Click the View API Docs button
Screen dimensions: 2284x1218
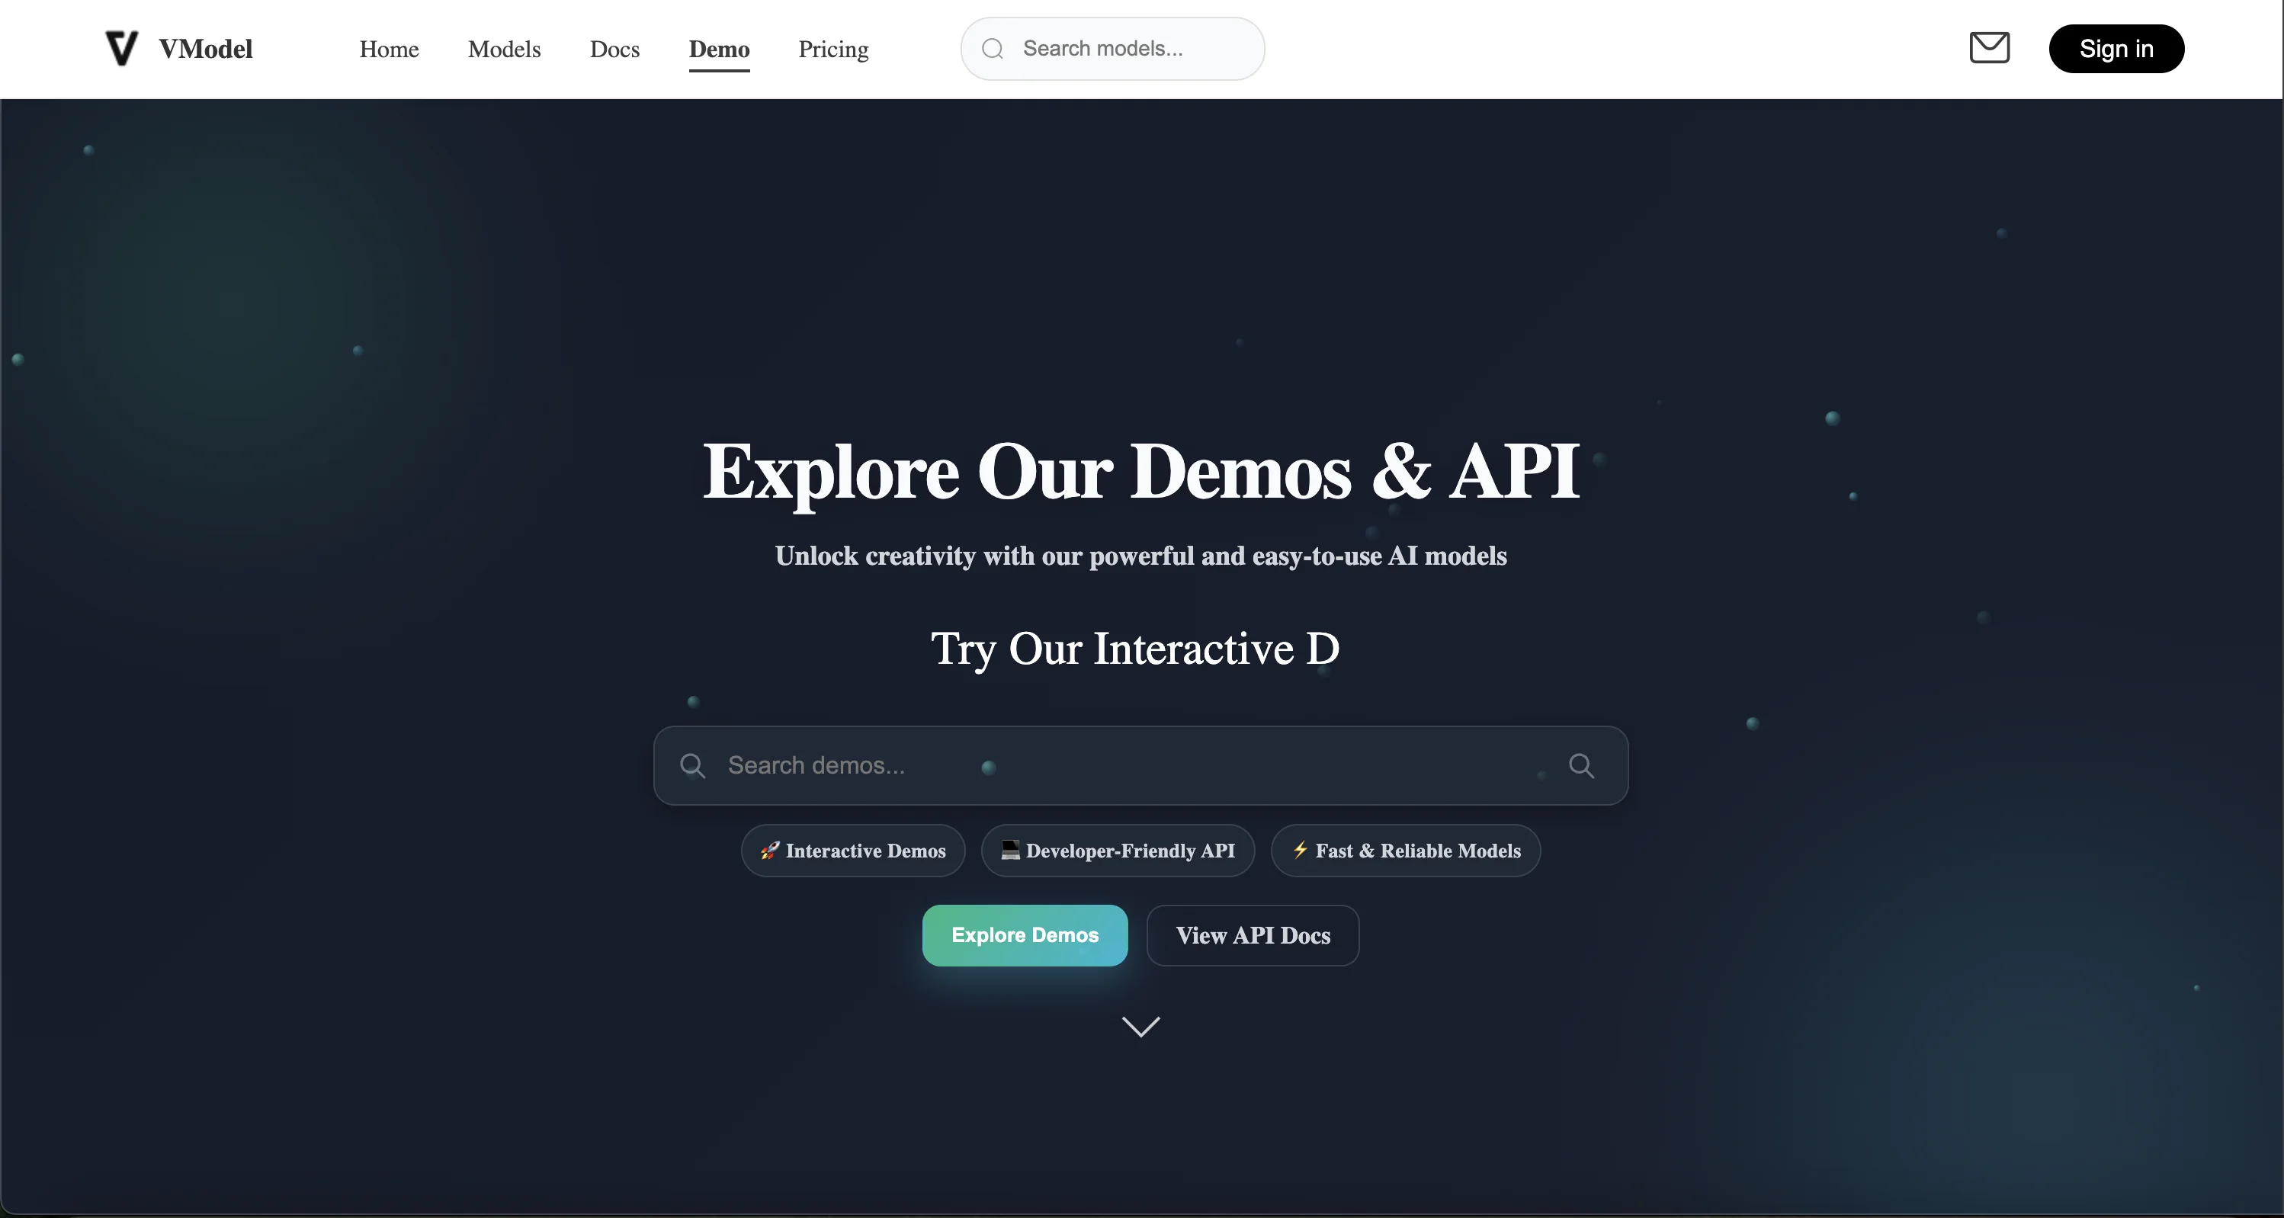[x=1253, y=935]
